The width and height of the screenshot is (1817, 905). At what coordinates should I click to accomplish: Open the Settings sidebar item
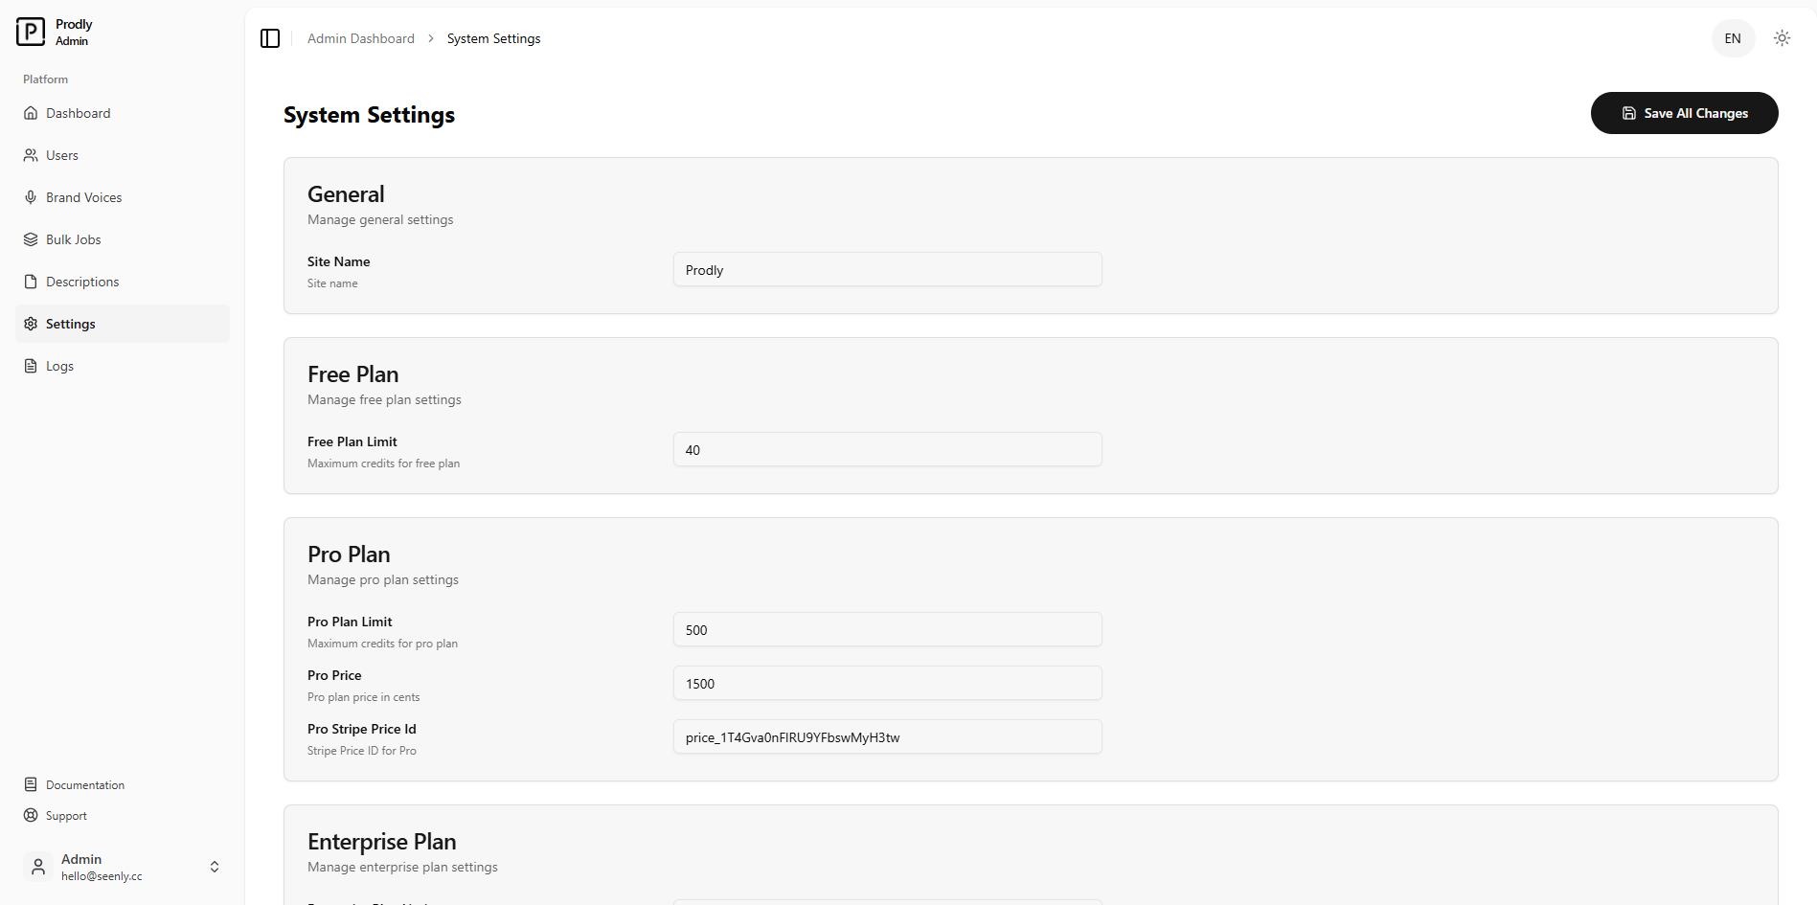71,324
